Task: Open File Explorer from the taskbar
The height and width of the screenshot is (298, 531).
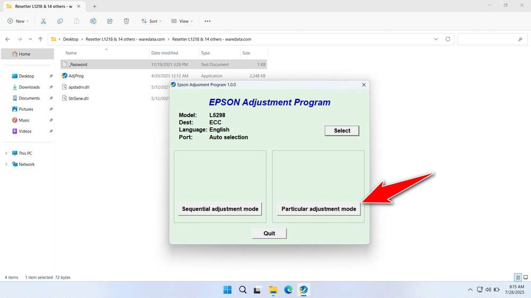Action: pos(273,290)
